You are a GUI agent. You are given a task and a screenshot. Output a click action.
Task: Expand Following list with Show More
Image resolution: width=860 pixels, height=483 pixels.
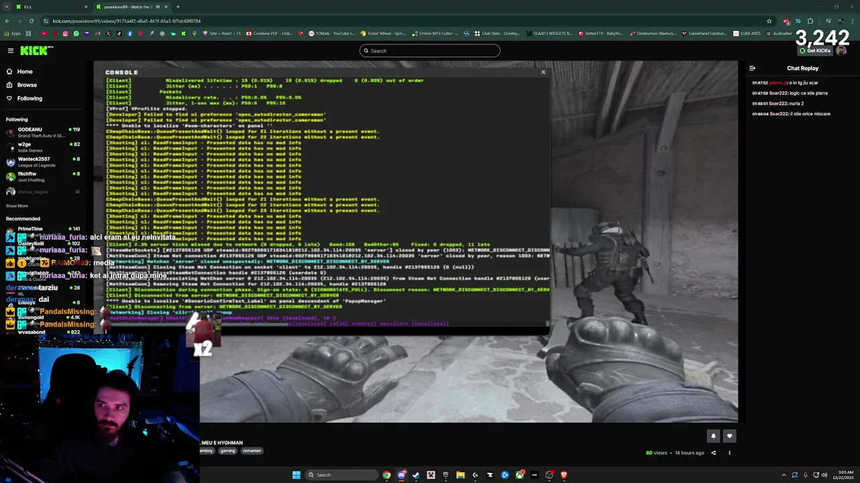(17, 206)
